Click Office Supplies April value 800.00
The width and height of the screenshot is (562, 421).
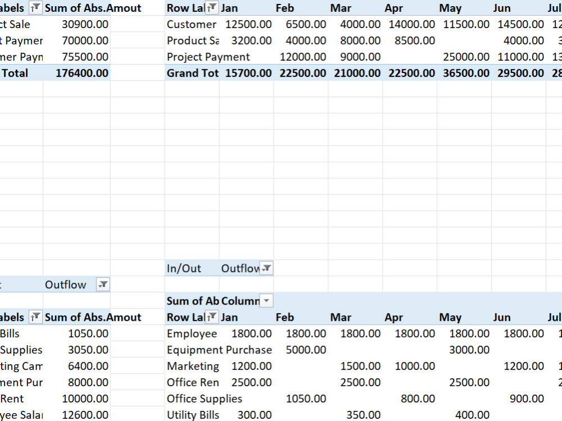(410, 399)
